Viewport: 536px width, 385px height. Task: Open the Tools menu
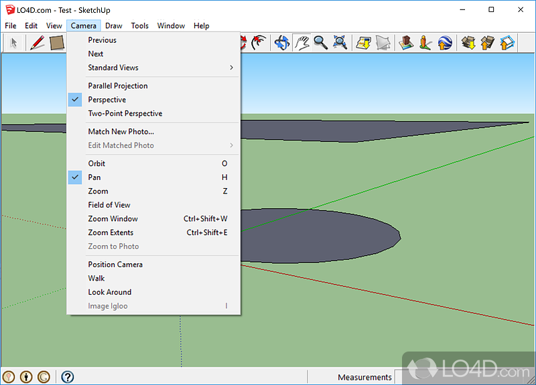click(x=139, y=25)
